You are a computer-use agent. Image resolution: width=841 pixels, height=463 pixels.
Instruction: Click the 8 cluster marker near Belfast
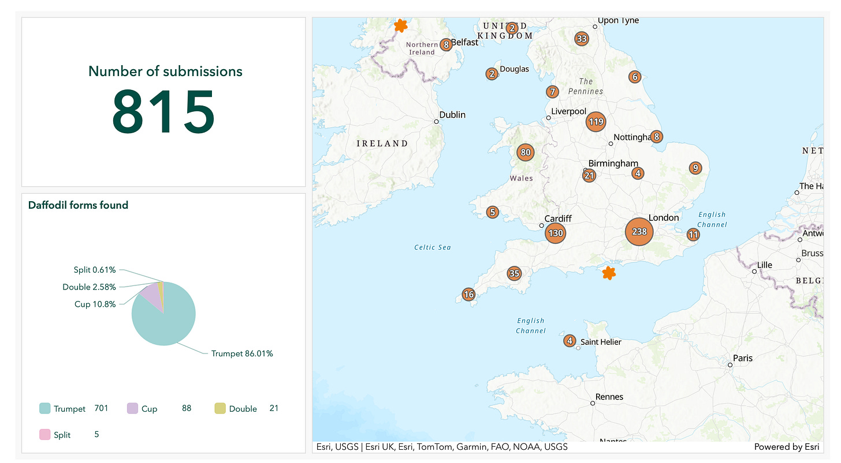tap(446, 44)
